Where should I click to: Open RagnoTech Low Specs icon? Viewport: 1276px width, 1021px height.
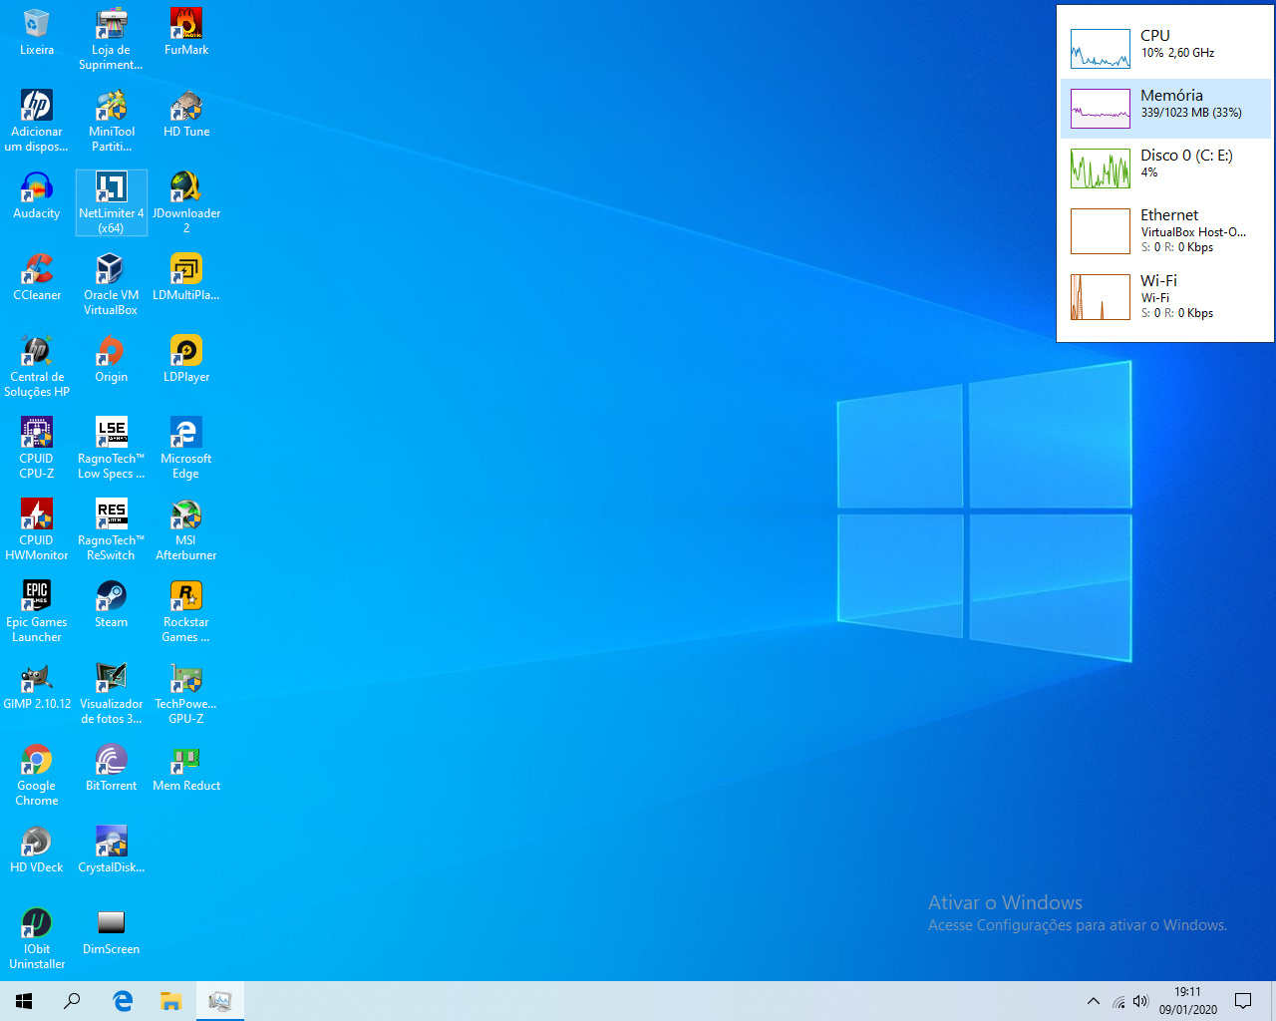pos(111,448)
